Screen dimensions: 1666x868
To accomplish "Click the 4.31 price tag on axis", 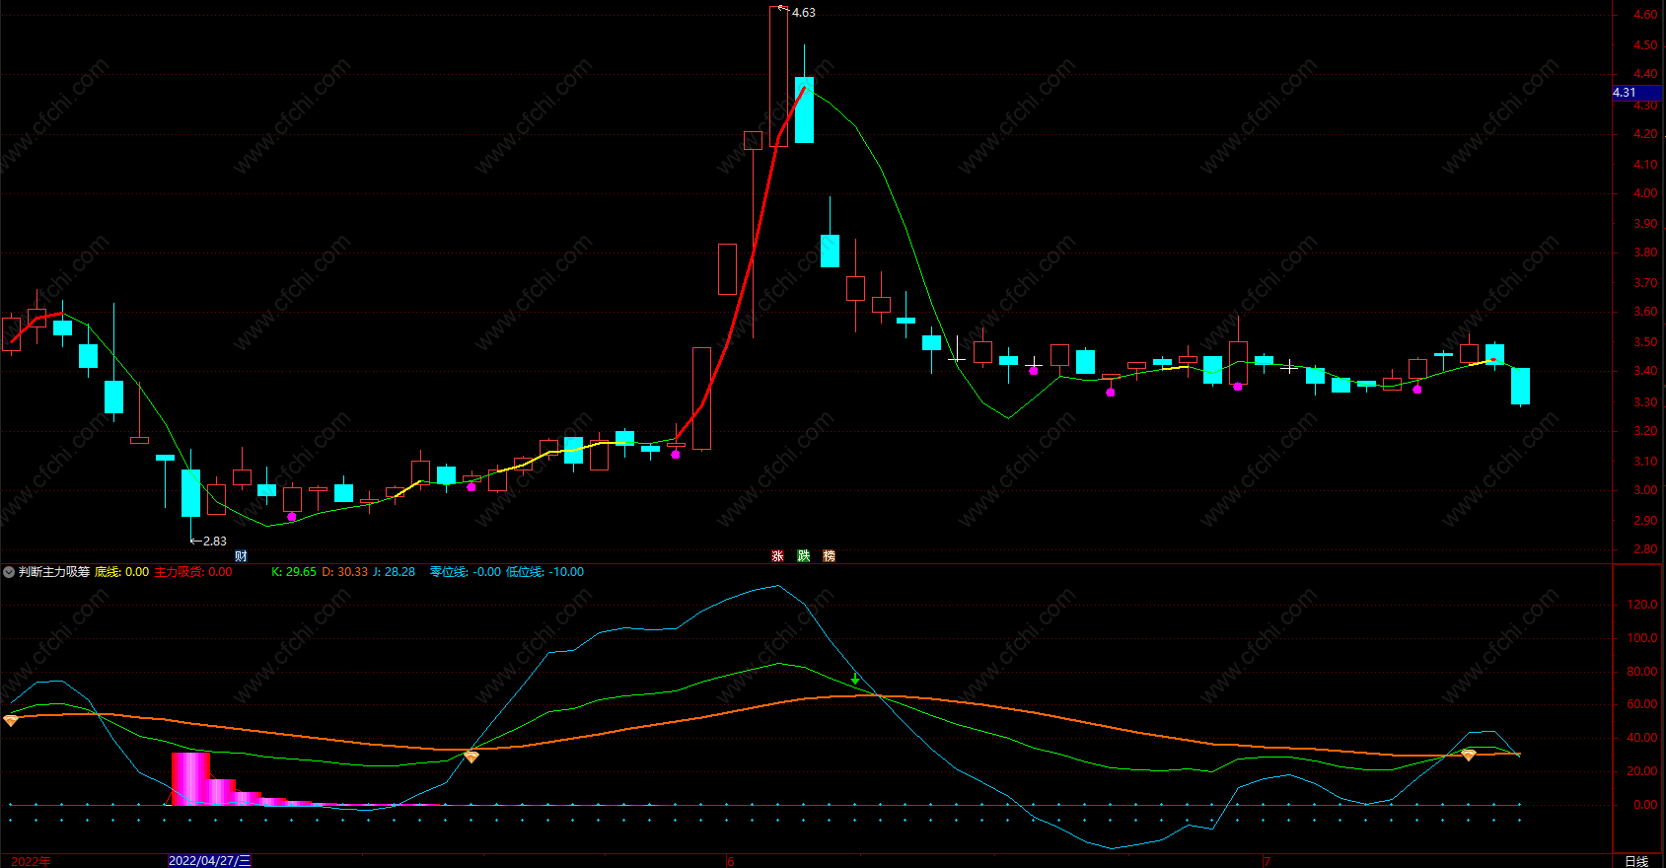I will click(1637, 93).
